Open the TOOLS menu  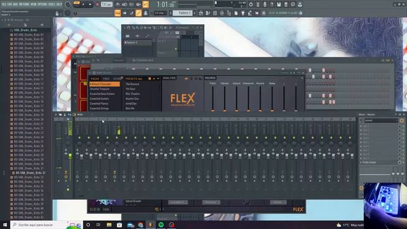point(52,4)
